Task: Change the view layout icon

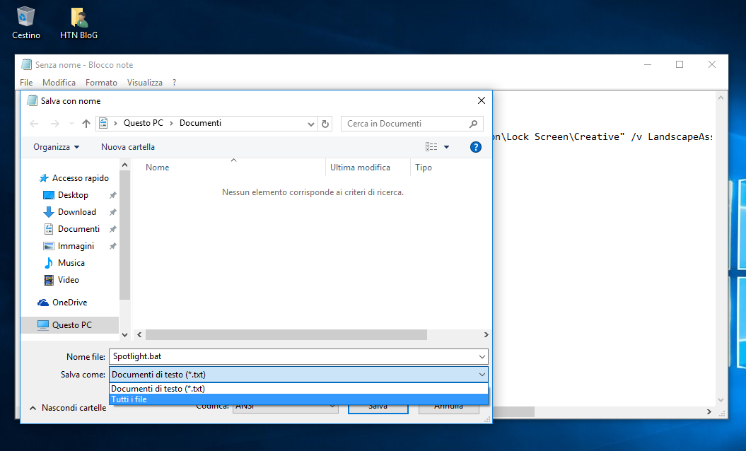Action: (x=431, y=147)
